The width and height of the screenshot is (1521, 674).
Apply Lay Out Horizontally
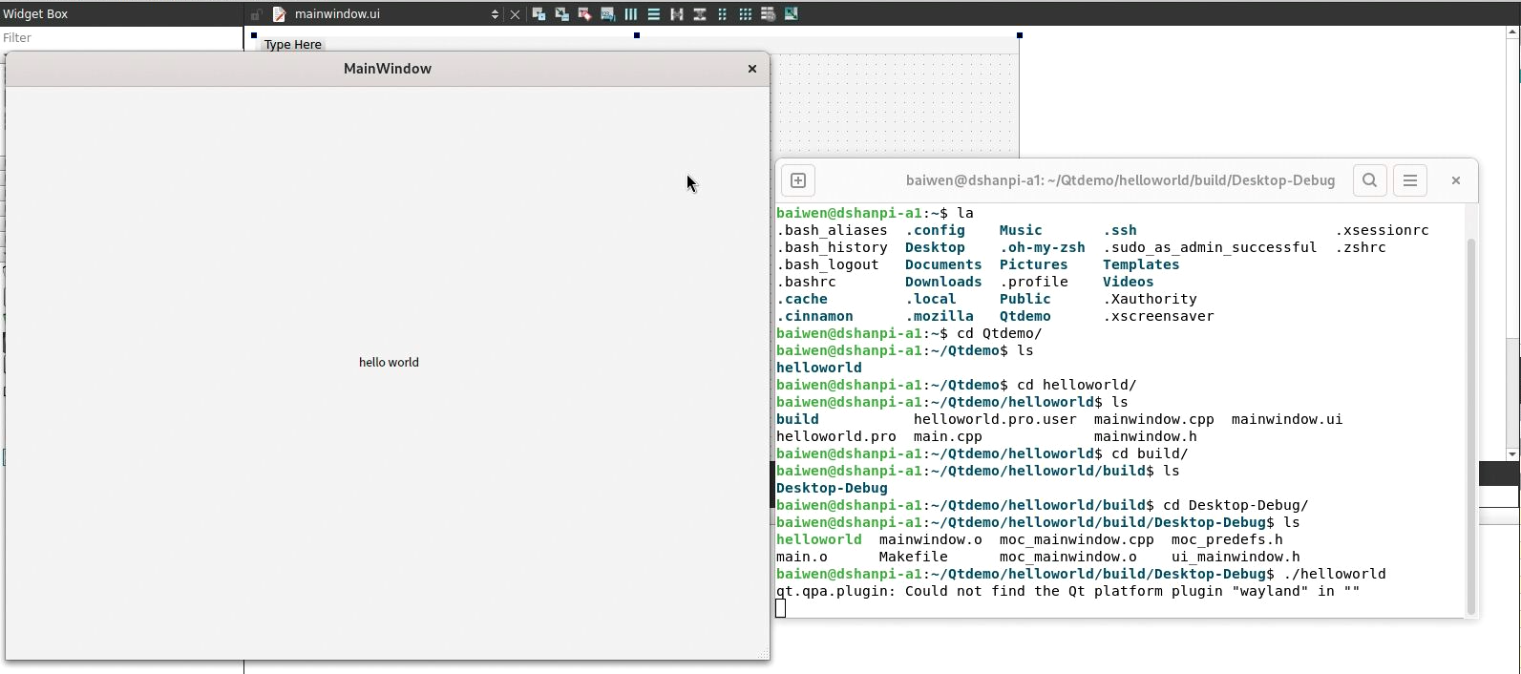(631, 14)
